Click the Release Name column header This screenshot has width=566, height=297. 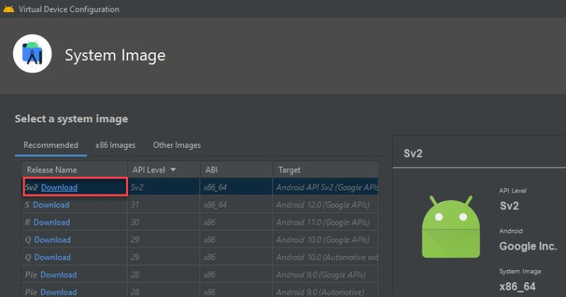(52, 170)
